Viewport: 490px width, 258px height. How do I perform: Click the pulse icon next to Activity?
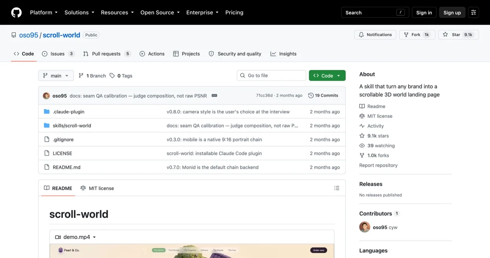pos(362,126)
